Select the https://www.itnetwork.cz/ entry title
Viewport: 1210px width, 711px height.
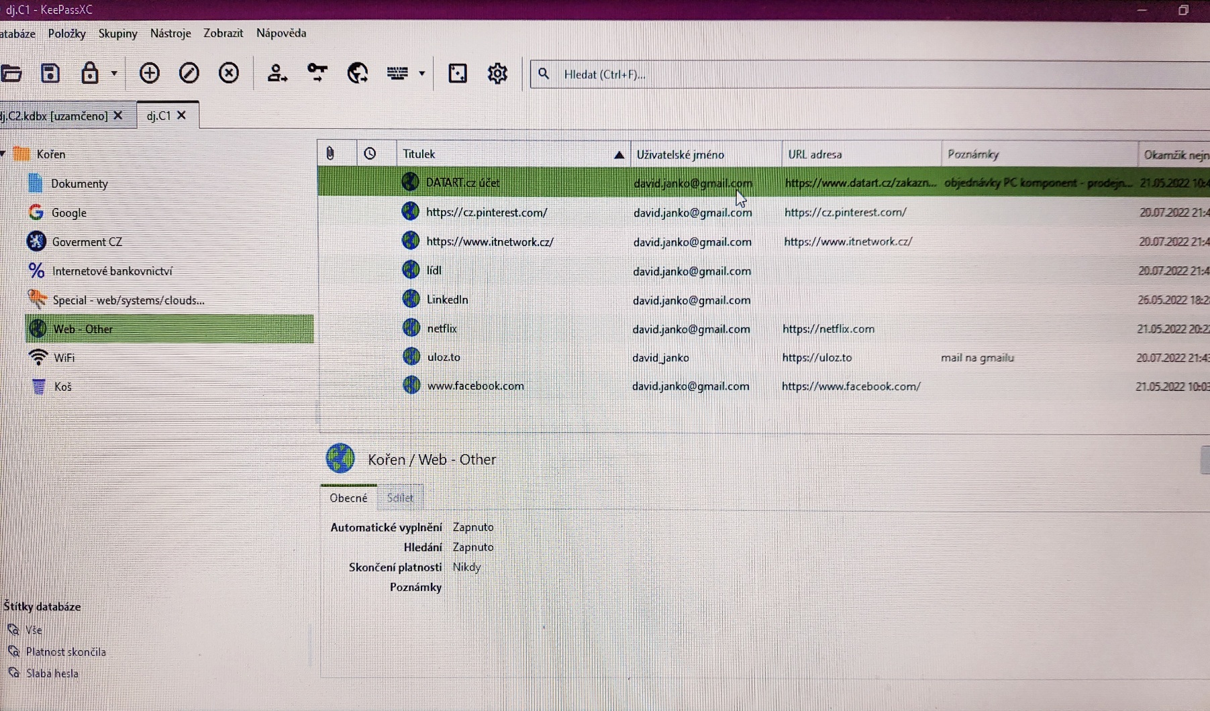[490, 241]
